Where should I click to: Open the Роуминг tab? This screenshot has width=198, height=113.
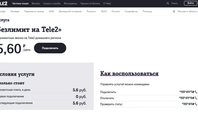(x=91, y=11)
